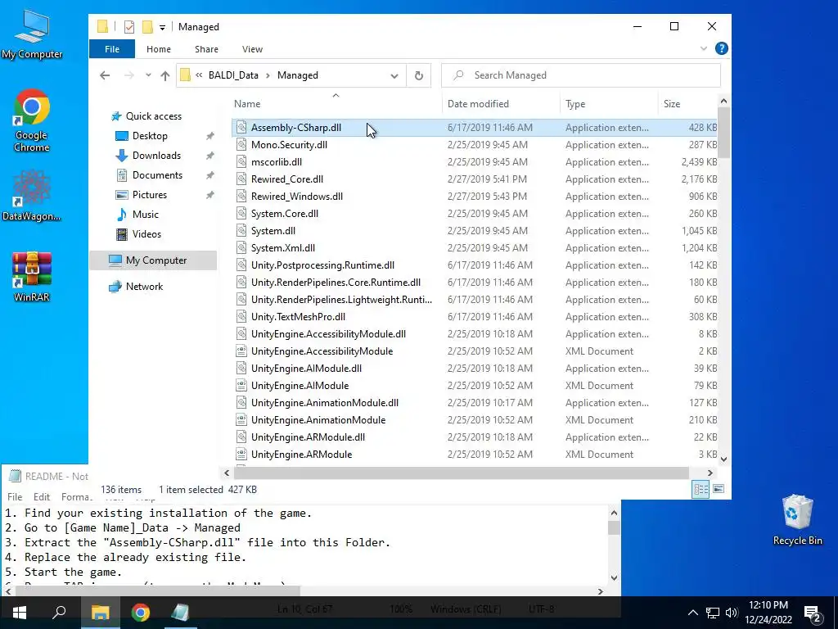Click File Explorer icon in taskbar
The image size is (838, 629).
pos(100,613)
